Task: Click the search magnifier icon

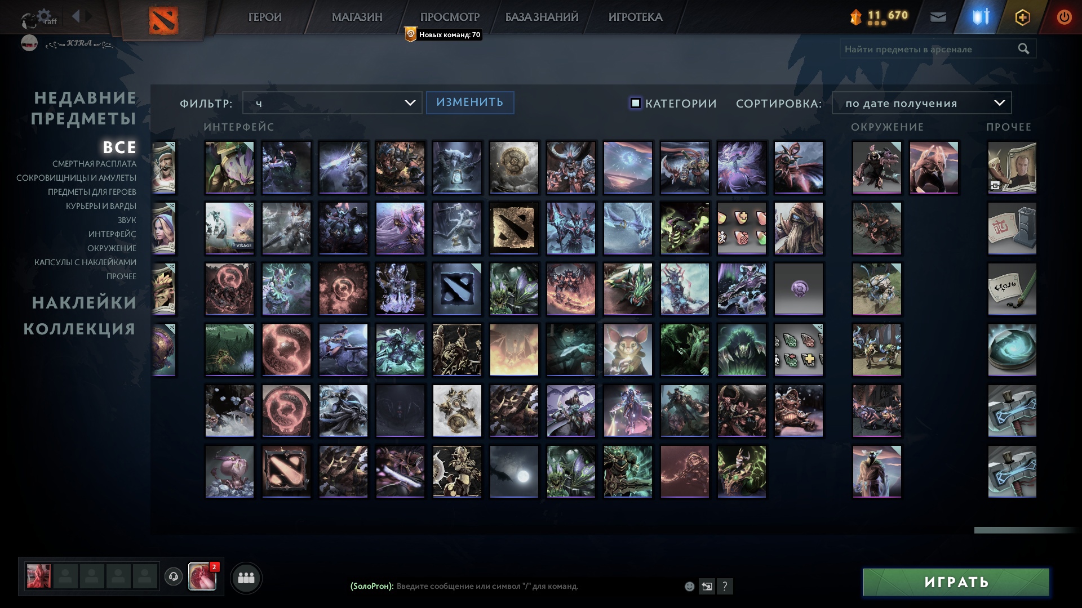Action: [1023, 49]
